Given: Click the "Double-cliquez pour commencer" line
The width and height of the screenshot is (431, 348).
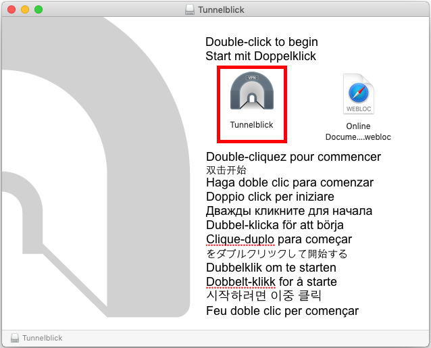Looking at the screenshot, I should pos(293,157).
